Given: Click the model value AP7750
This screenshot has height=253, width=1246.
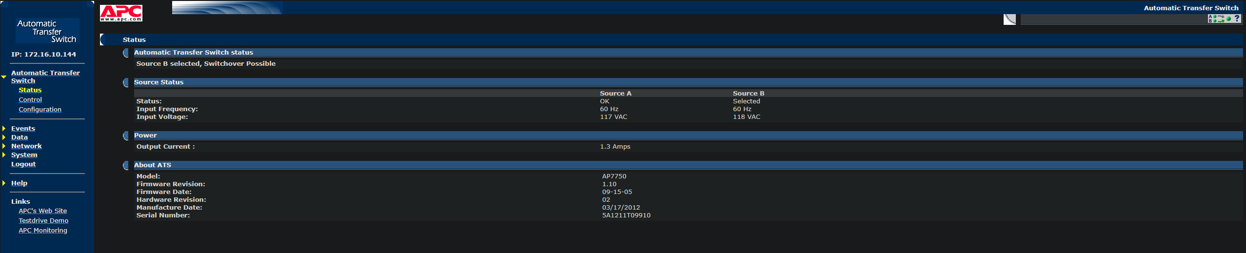Looking at the screenshot, I should pos(614,176).
